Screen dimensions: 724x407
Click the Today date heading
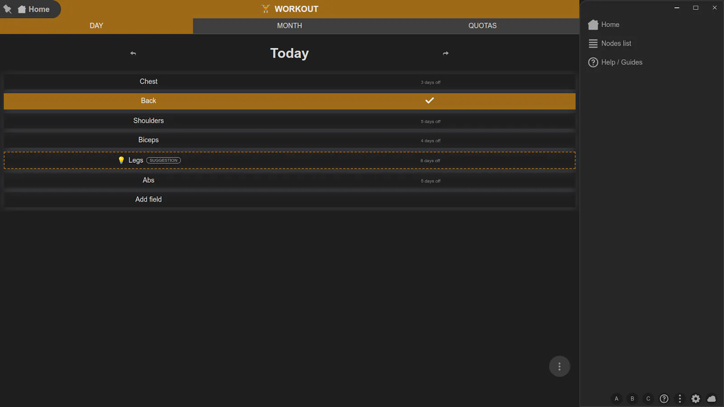290,53
